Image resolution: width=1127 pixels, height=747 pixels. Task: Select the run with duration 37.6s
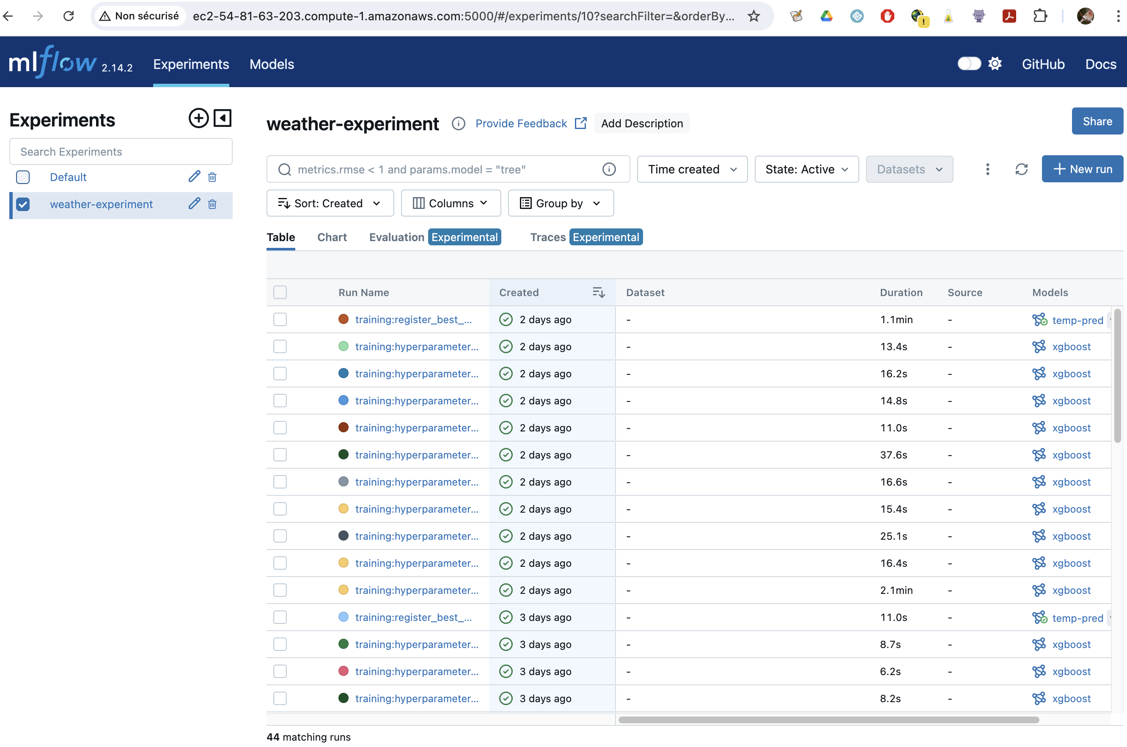(x=280, y=454)
